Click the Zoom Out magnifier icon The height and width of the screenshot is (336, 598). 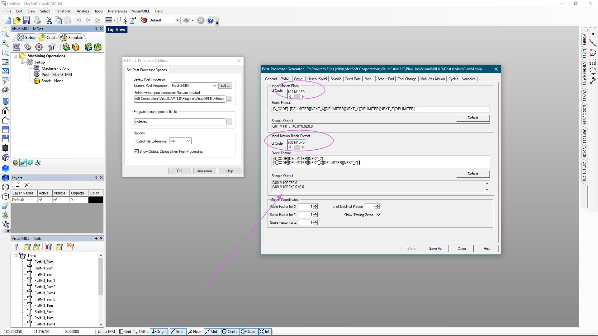[5, 34]
